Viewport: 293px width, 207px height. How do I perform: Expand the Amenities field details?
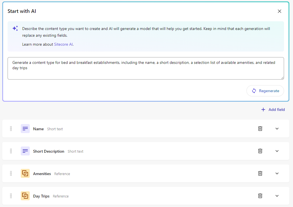[x=277, y=173]
